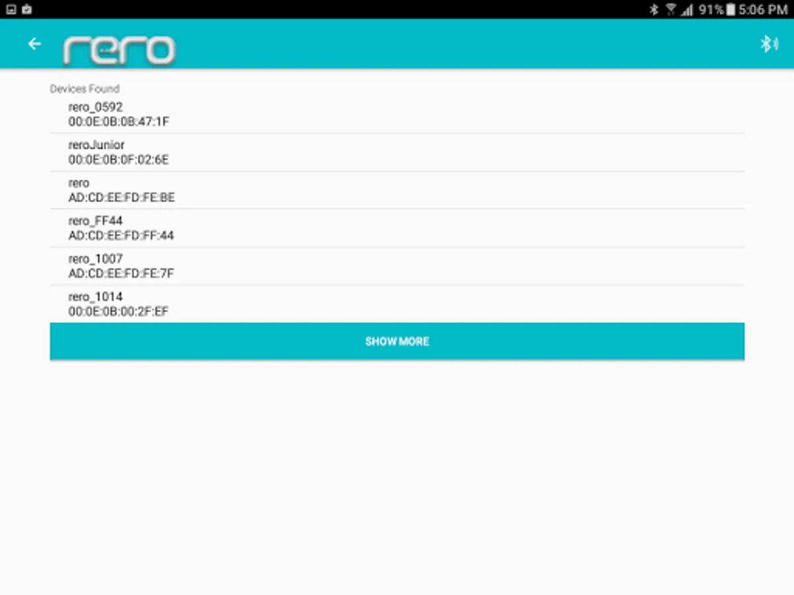This screenshot has height=595, width=794.
Task: Tap the Wi-Fi status icon in the status bar
Action: tap(671, 10)
